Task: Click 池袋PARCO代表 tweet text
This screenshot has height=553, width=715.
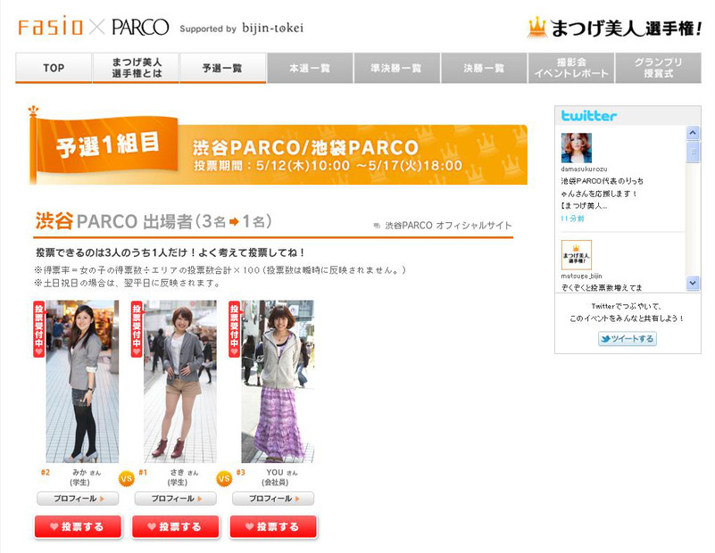Action: click(x=602, y=194)
